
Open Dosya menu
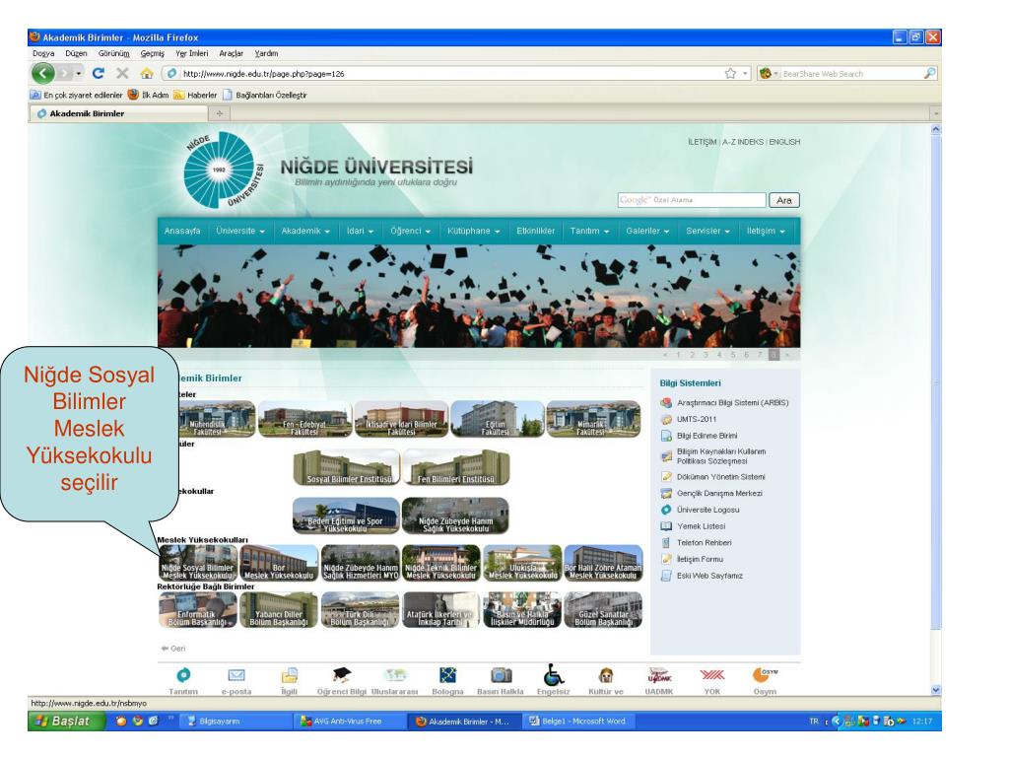click(x=43, y=53)
